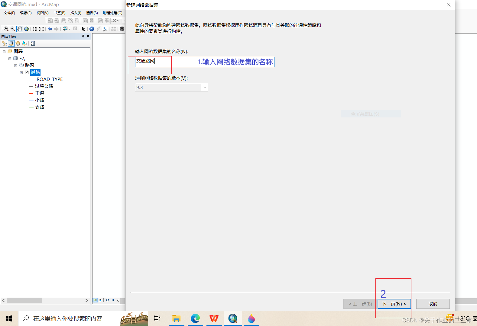Click the 支路 green line symbol
477x326 pixels.
coord(31,107)
